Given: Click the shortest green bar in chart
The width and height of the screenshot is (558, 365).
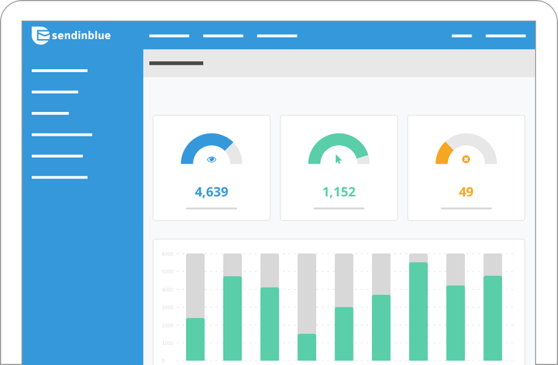Looking at the screenshot, I should tap(307, 347).
